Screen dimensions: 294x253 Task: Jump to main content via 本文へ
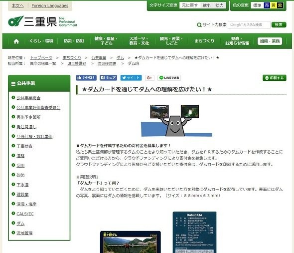(17, 6)
